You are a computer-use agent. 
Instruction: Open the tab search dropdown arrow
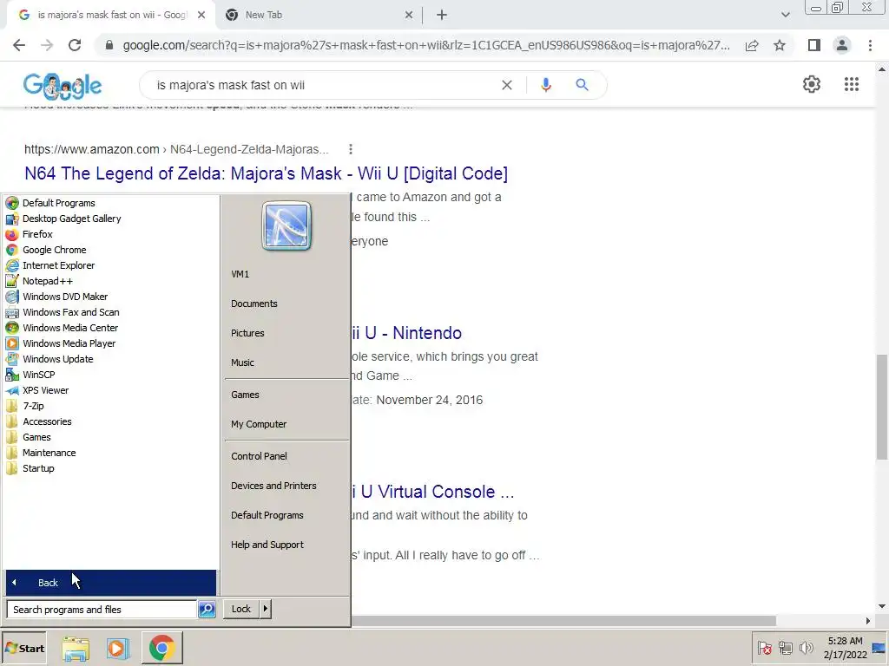click(785, 16)
